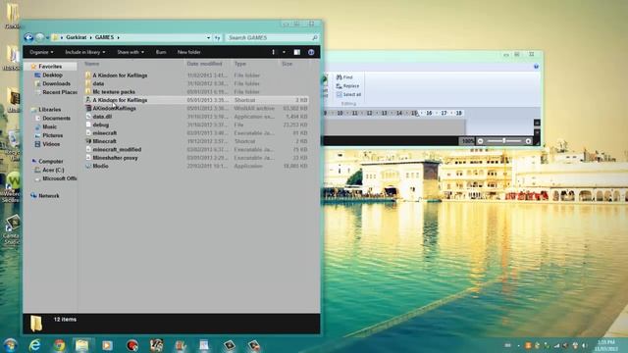
Task: Click Find in the WordPad ribbon
Action: [348, 77]
